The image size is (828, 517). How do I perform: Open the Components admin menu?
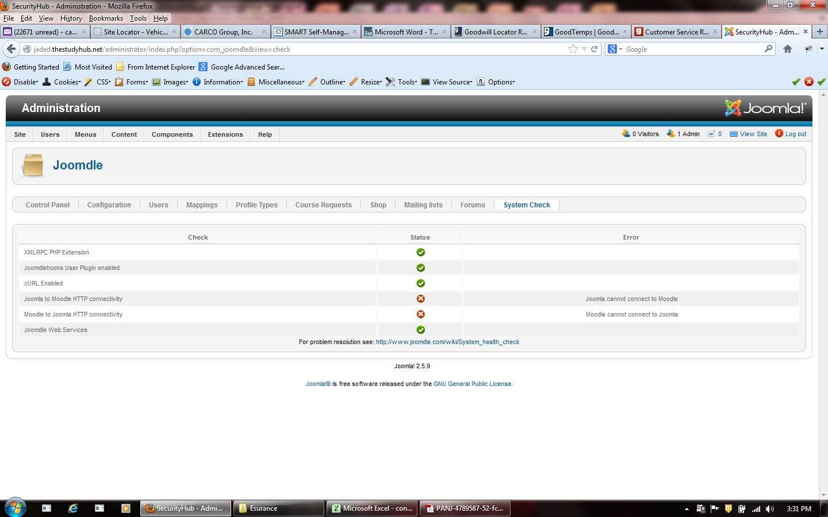point(172,134)
